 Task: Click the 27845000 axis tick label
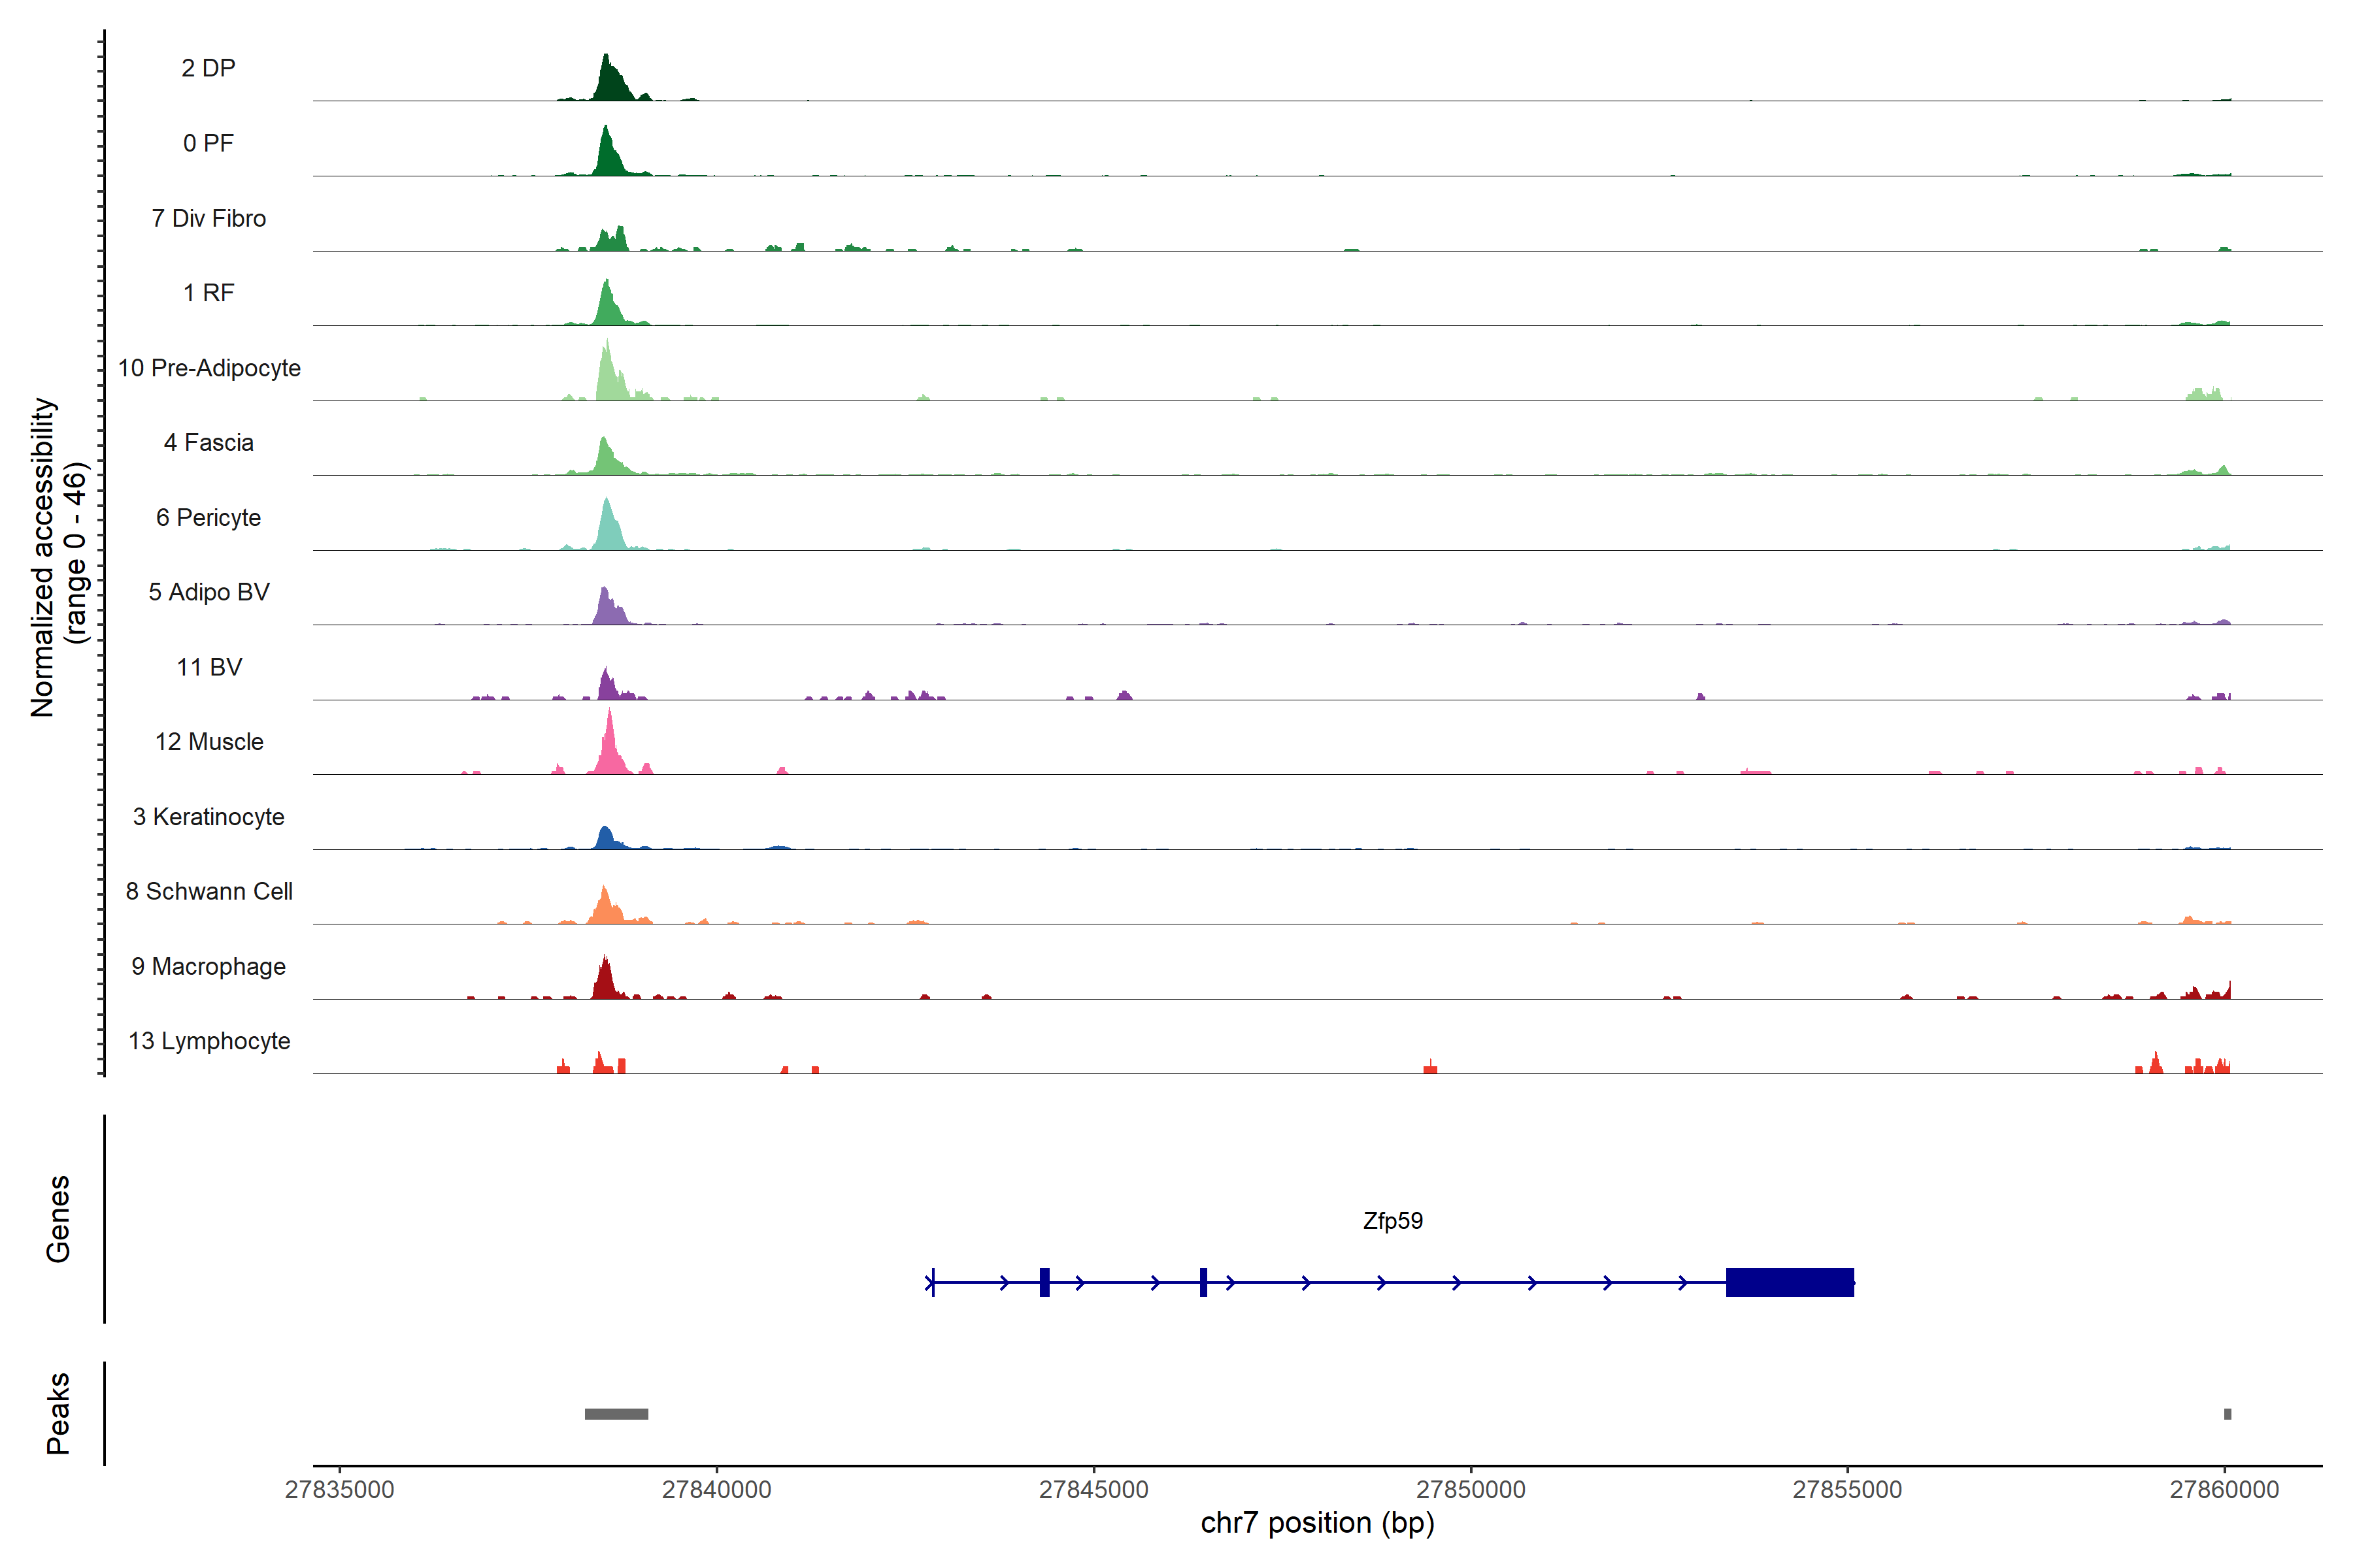[x=1093, y=1489]
